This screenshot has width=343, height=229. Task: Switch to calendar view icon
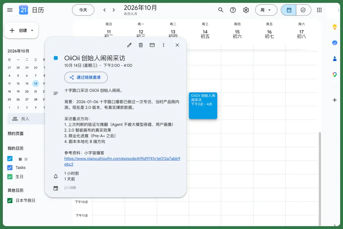(x=289, y=10)
